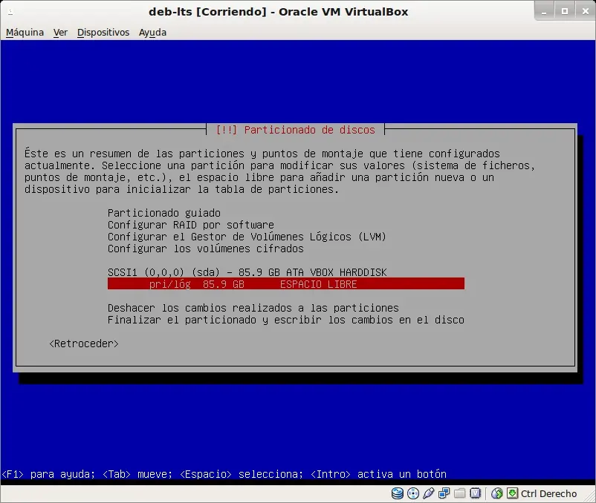Screen dimensions: 596x503
Task: Choose Configurar el Gestor de Volúmenes Lógicos
Action: coord(247,237)
